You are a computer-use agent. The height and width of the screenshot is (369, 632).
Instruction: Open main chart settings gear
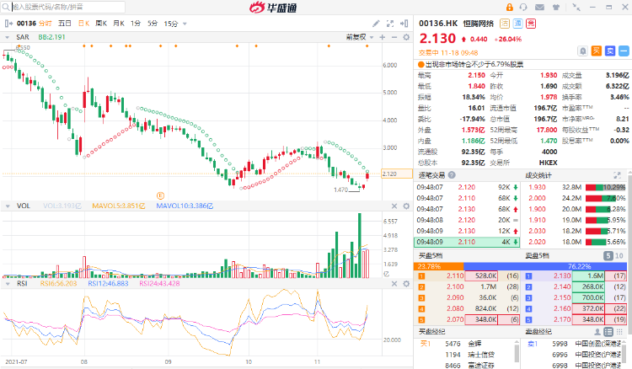[x=406, y=37]
